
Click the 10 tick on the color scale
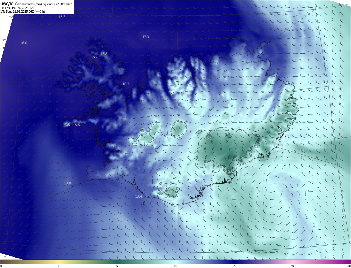coord(175,266)
